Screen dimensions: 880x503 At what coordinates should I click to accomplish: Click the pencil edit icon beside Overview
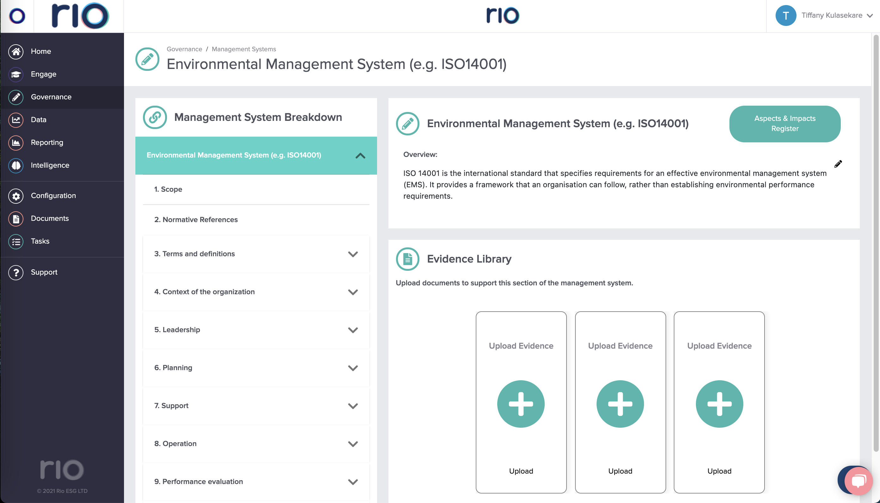[x=838, y=164]
